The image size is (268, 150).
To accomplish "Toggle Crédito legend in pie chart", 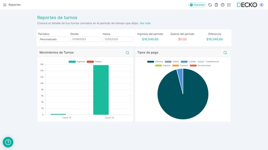I will [x=188, y=61].
